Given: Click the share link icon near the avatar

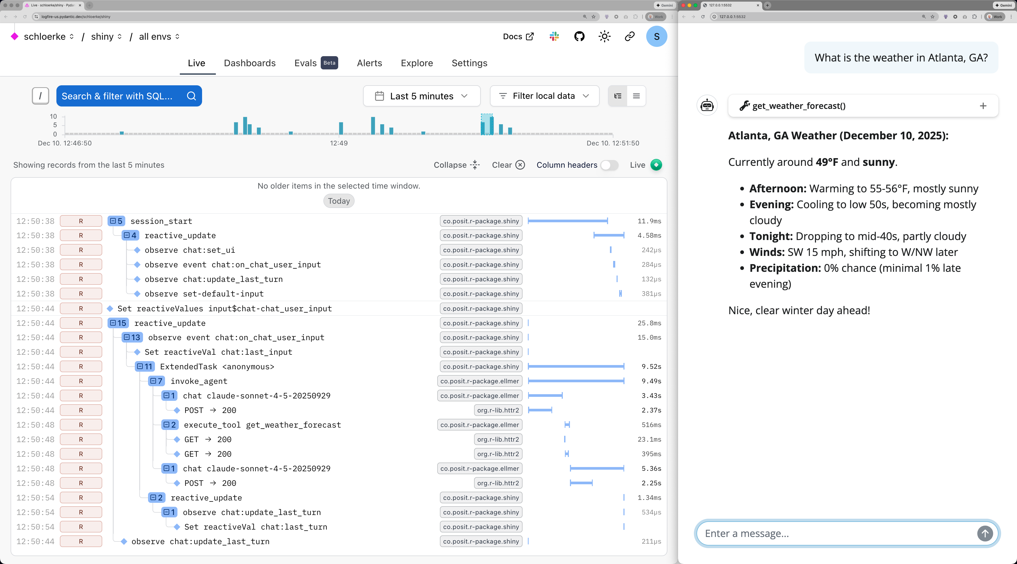Looking at the screenshot, I should pyautogui.click(x=629, y=36).
